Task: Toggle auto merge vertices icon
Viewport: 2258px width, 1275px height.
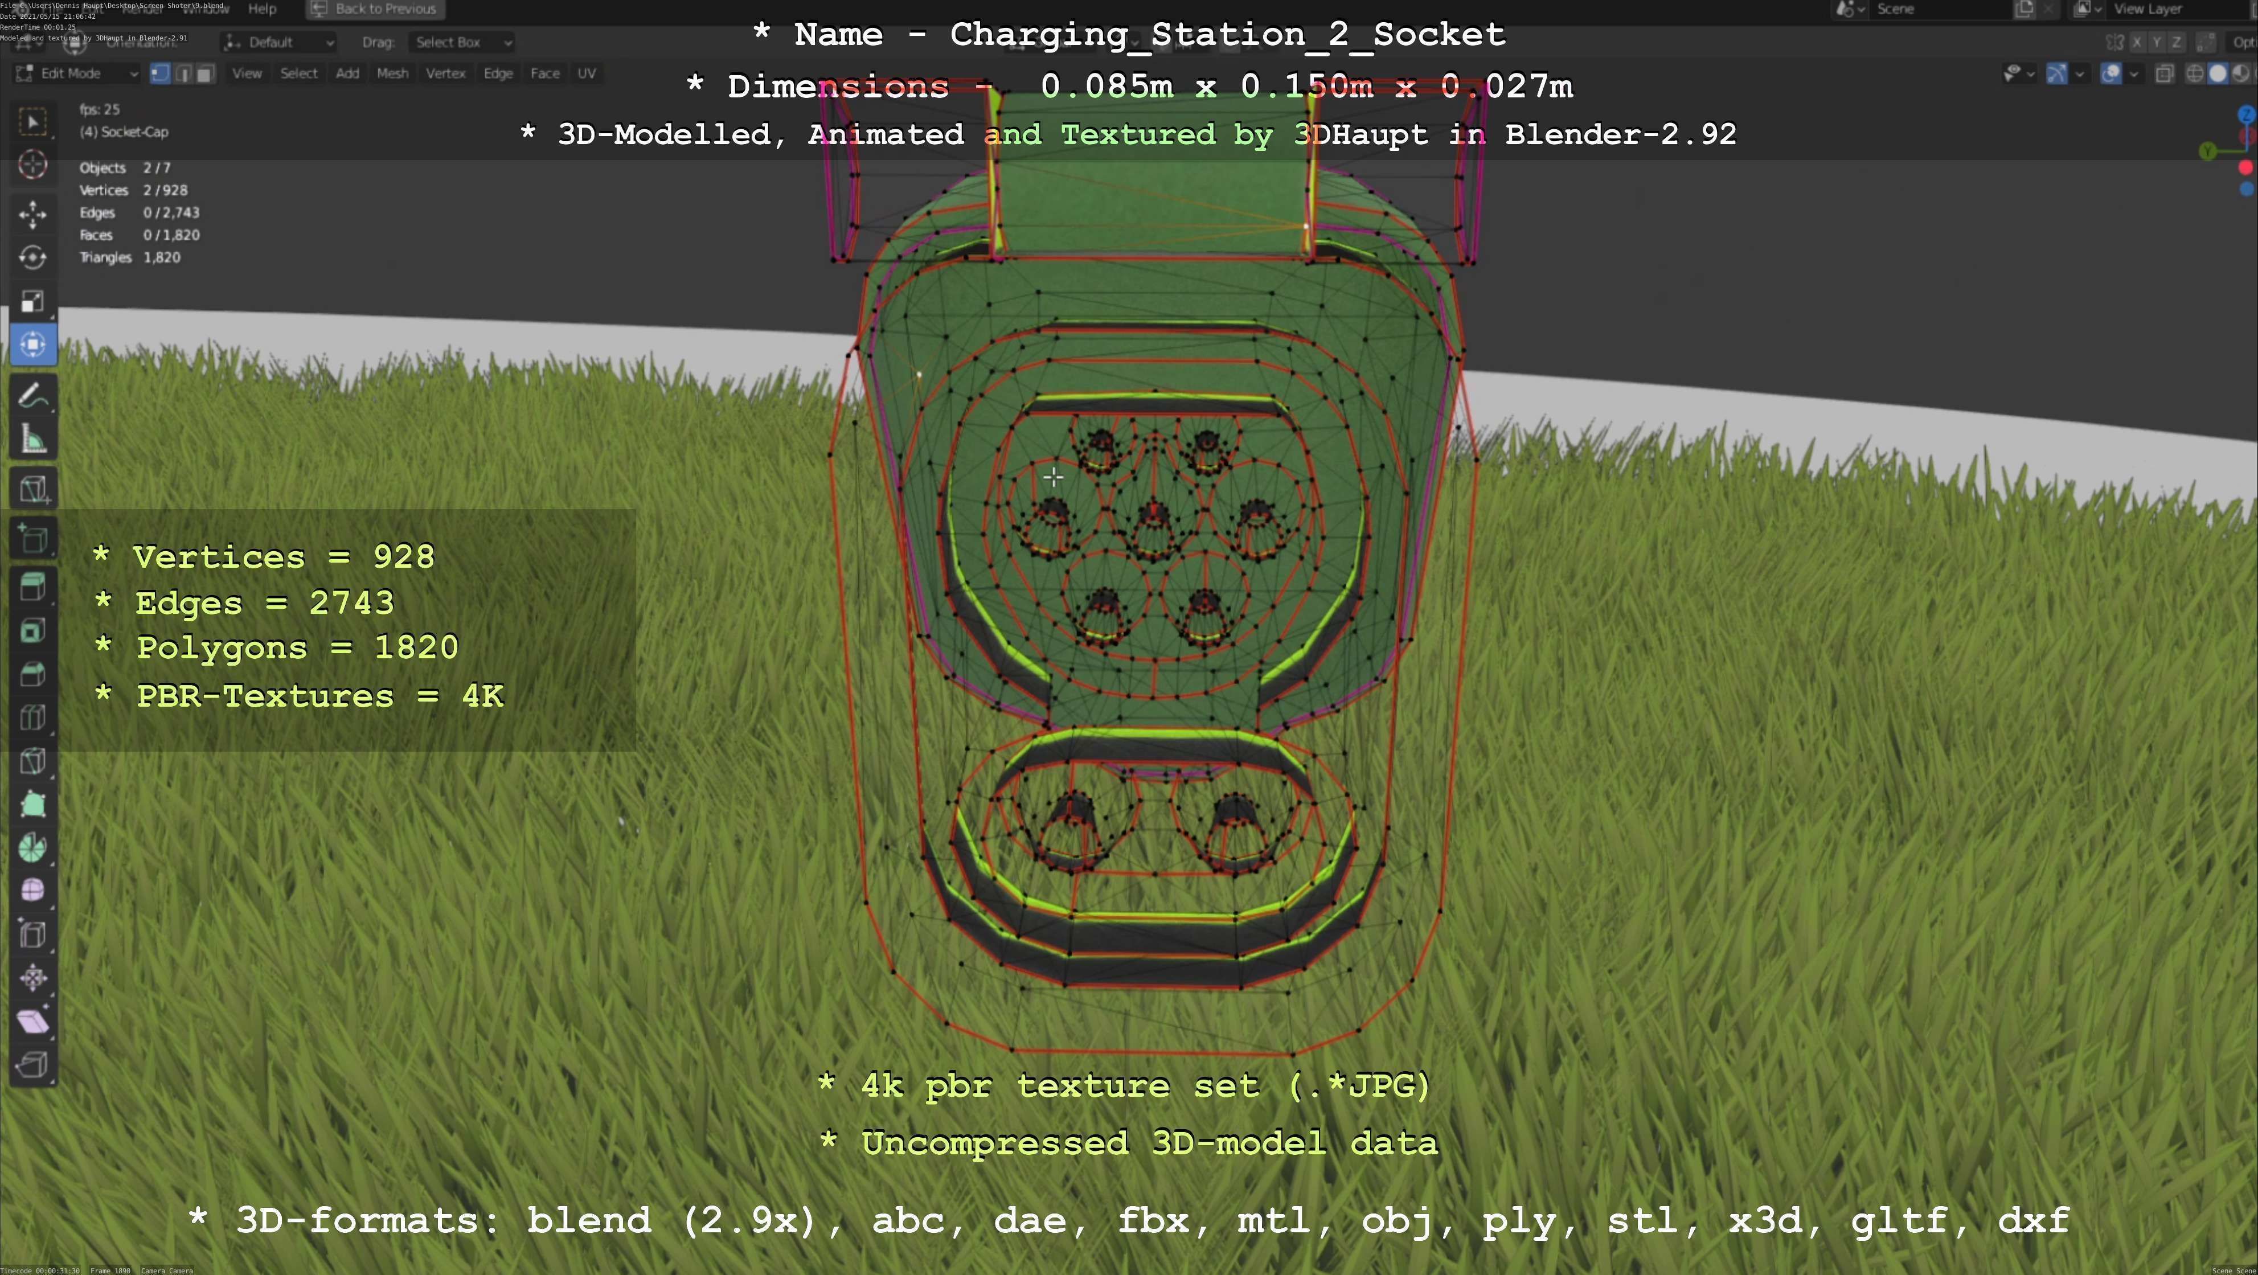Action: point(2206,42)
